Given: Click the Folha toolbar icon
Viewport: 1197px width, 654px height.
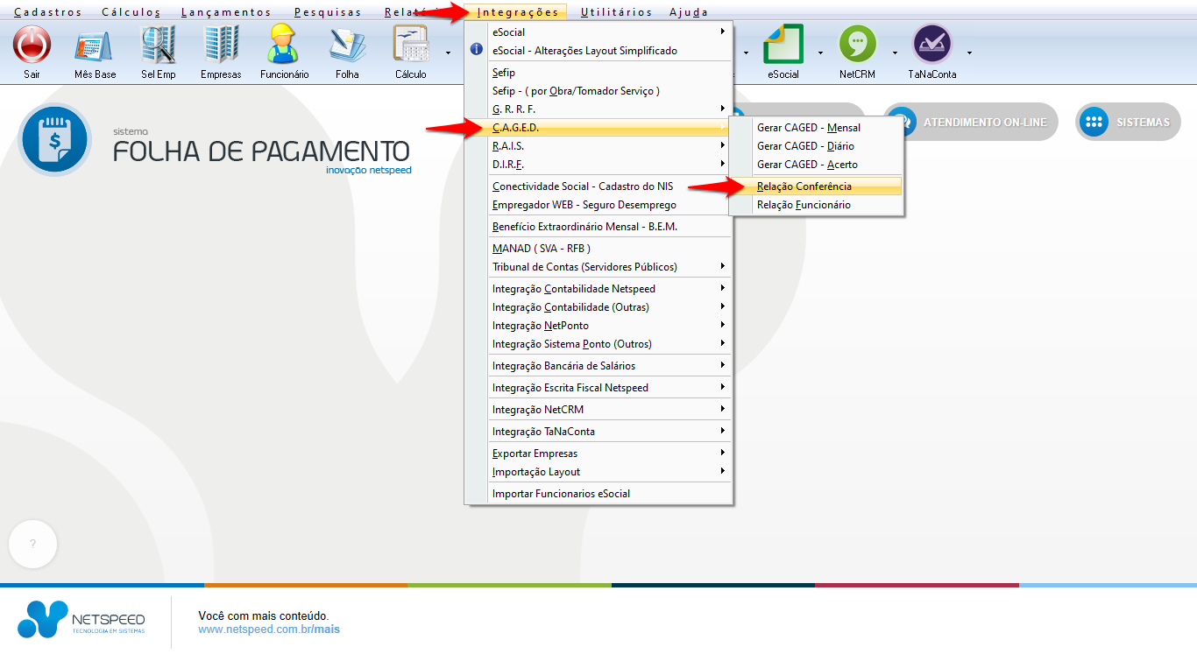Looking at the screenshot, I should click(x=347, y=44).
